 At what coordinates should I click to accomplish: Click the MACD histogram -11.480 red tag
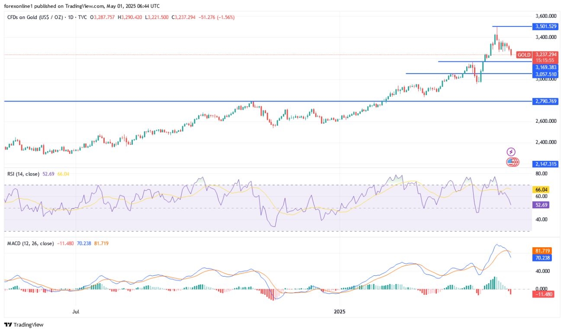[x=544, y=294]
